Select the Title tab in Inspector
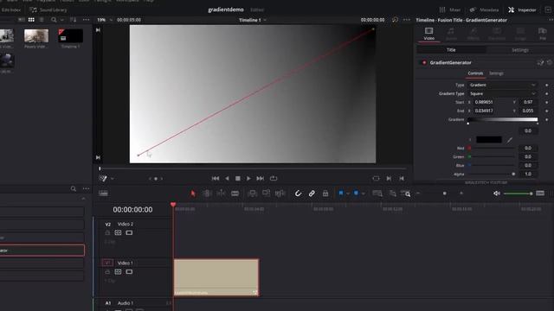Viewport: 554px width, 311px height. [451, 50]
